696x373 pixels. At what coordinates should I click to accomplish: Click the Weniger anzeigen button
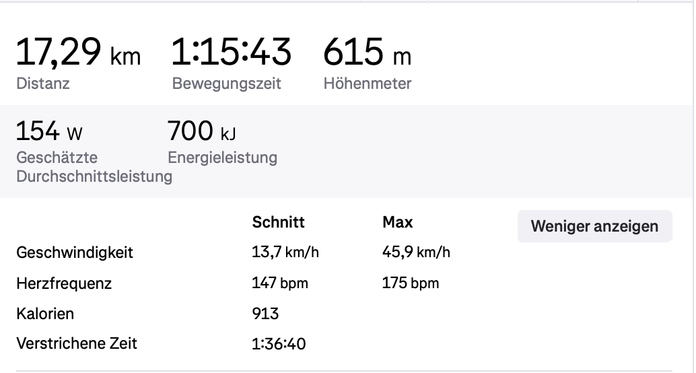pyautogui.click(x=594, y=226)
